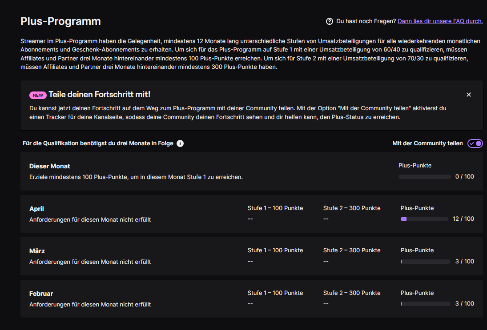Click the Mit der Community teilen label
The image size is (487, 330).
coord(427,143)
